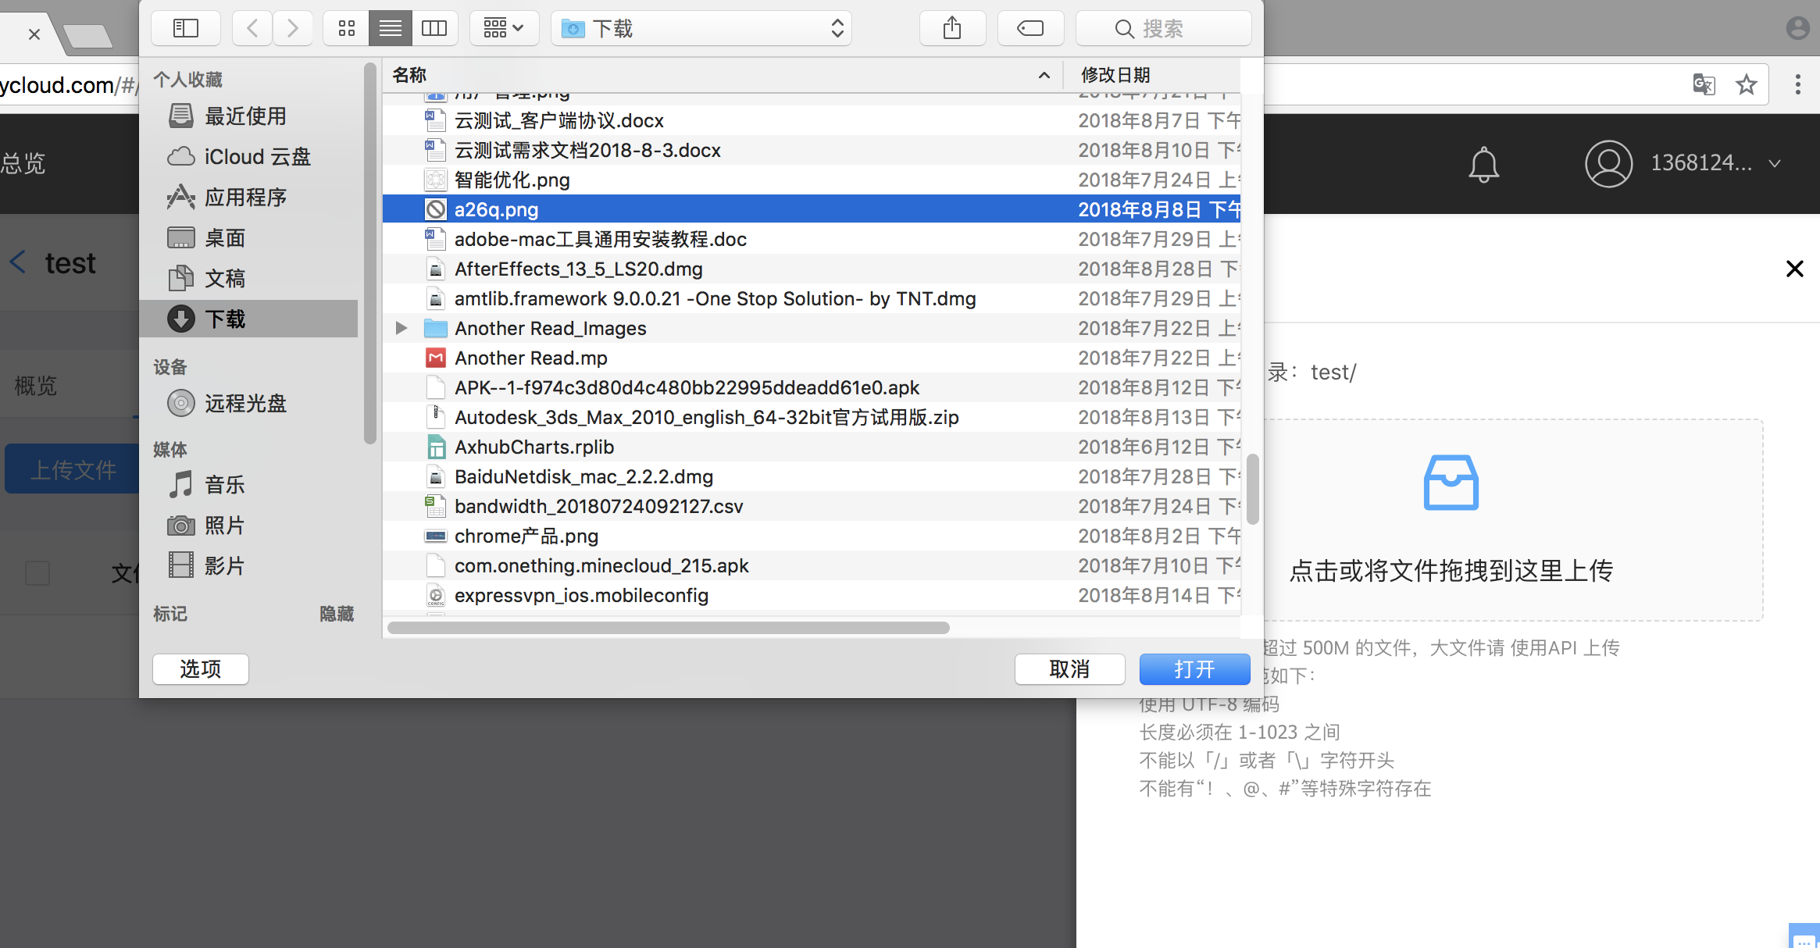Switch to column view mode
This screenshot has width=1820, height=948.
(x=434, y=29)
